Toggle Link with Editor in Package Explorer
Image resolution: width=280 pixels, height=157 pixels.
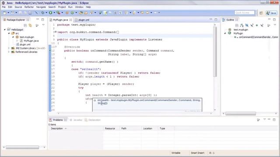click(30, 25)
